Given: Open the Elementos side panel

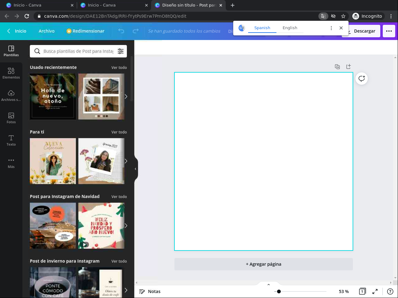Looking at the screenshot, I should [x=11, y=73].
